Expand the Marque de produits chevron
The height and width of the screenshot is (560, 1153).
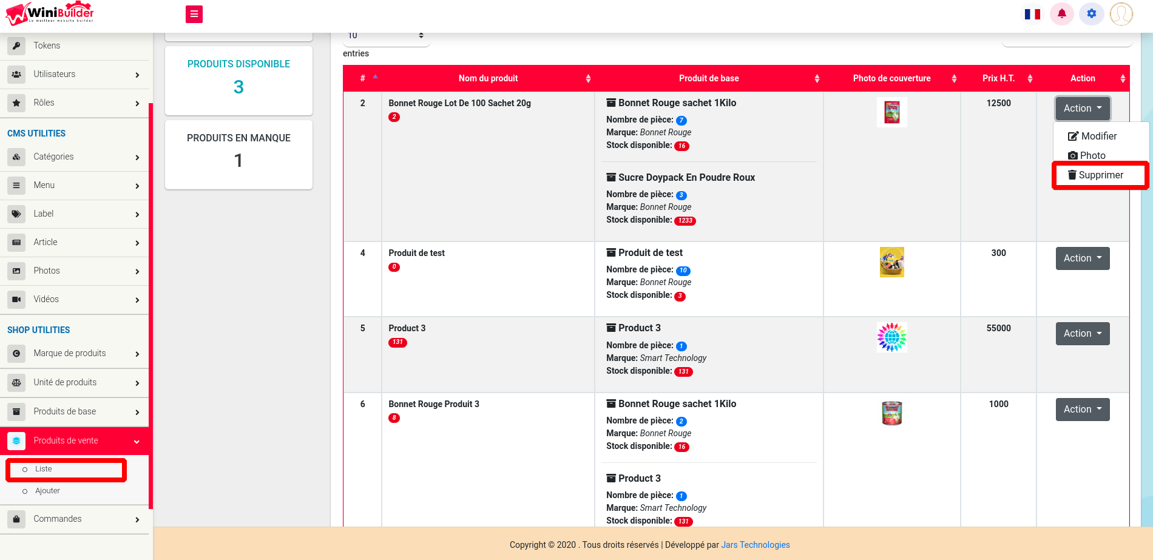click(x=137, y=354)
